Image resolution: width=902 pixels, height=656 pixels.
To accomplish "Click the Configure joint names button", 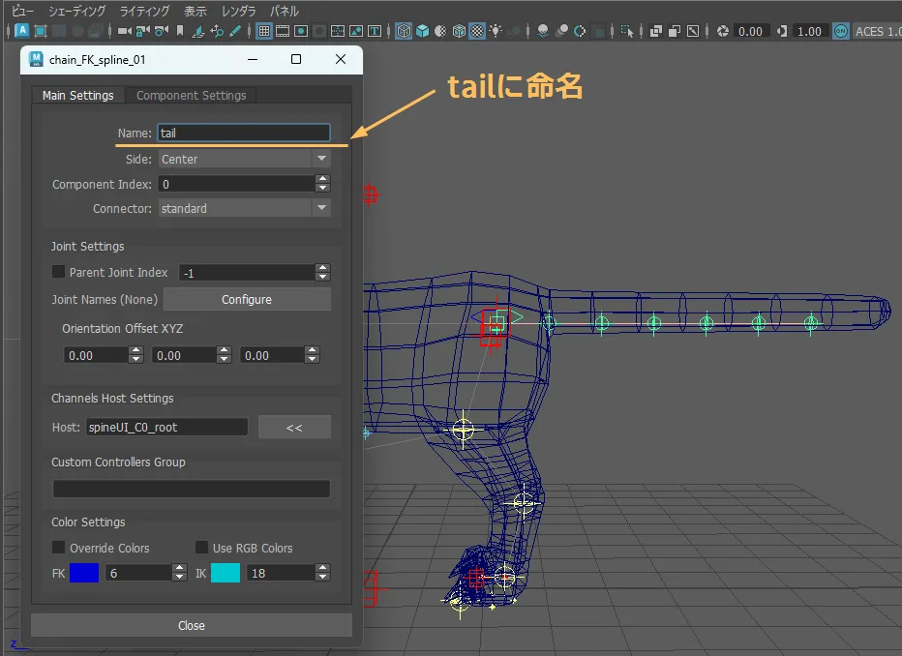I will pos(247,299).
